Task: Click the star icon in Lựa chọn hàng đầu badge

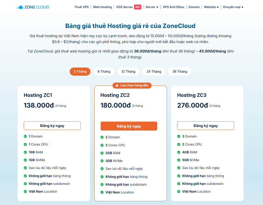Action: 117,86
